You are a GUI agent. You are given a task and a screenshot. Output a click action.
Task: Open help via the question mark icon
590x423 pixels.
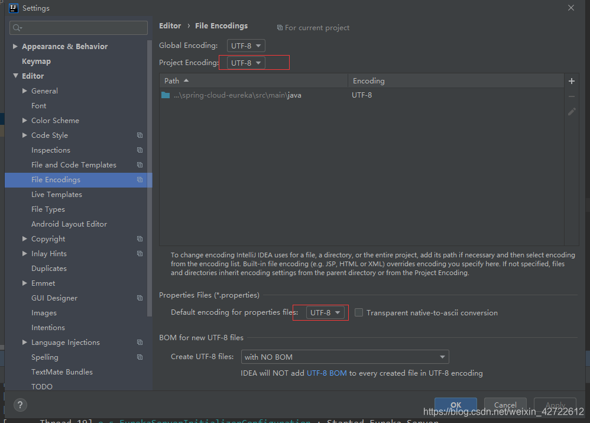coord(20,405)
